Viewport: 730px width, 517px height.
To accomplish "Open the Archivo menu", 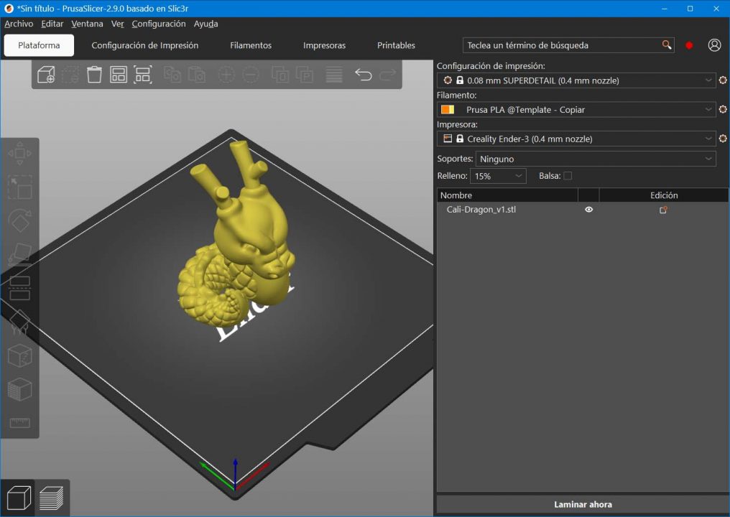I will click(x=19, y=24).
